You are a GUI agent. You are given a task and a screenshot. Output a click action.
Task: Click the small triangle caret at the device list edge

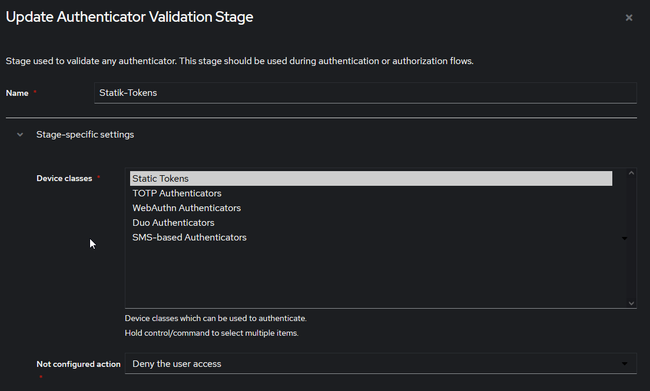pyautogui.click(x=625, y=238)
